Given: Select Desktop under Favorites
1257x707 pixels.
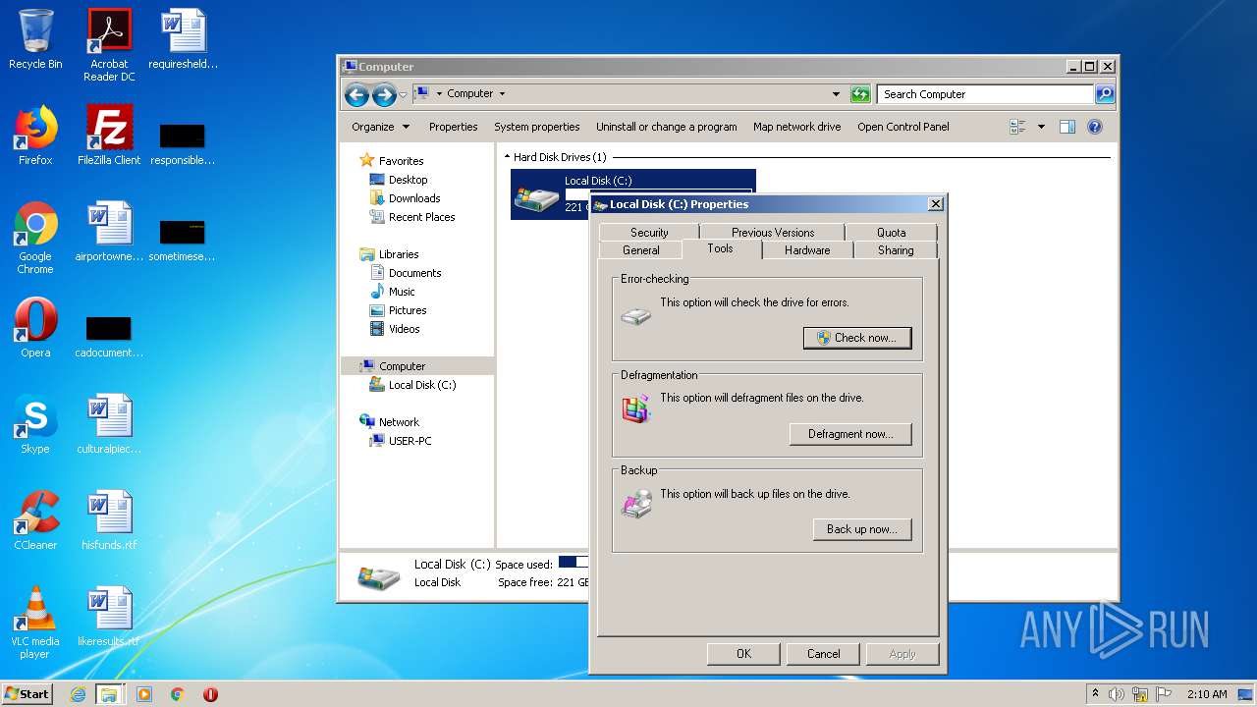Looking at the screenshot, I should [399, 180].
